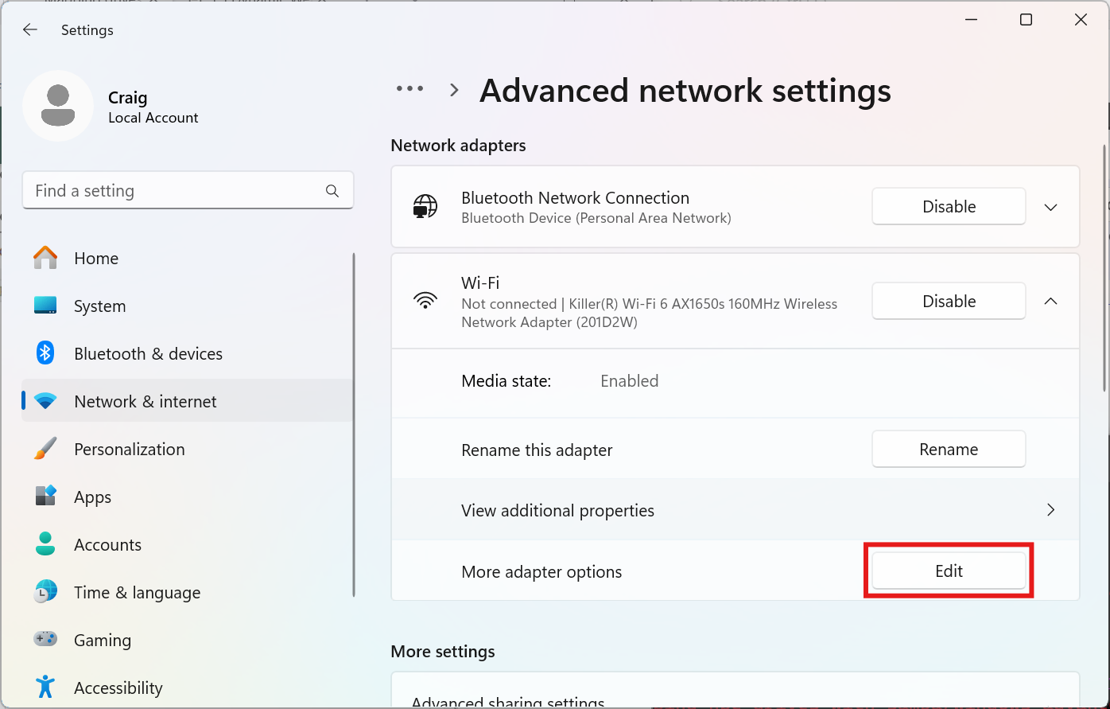Click Edit for More adapter options
Viewport: 1110px width, 709px height.
(949, 571)
